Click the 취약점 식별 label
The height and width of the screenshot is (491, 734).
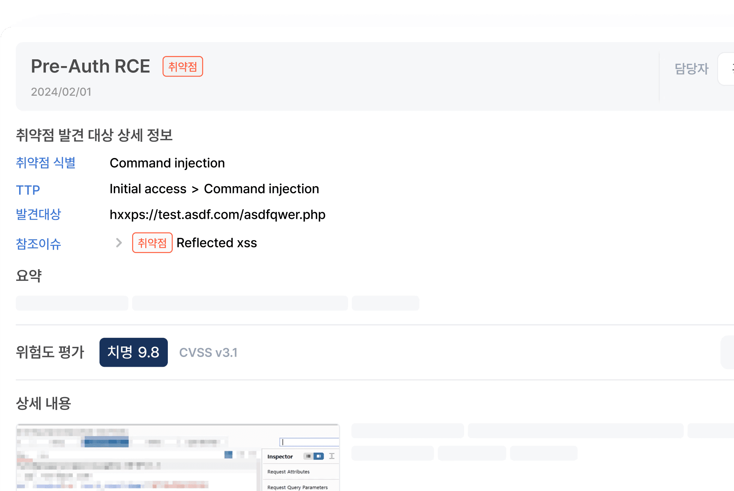(x=45, y=163)
